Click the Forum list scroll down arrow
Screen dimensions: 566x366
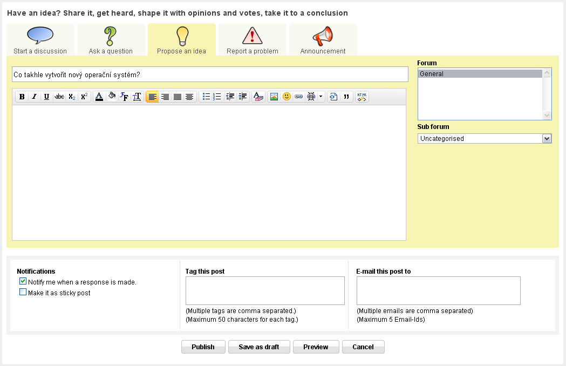[547, 116]
